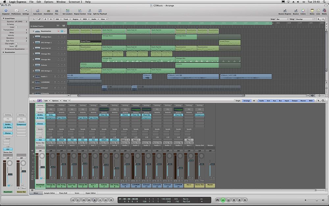Disable record on the Reanimation track

[x=59, y=31]
